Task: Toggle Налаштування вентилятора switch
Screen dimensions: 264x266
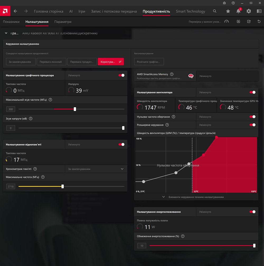Action: click(252, 92)
